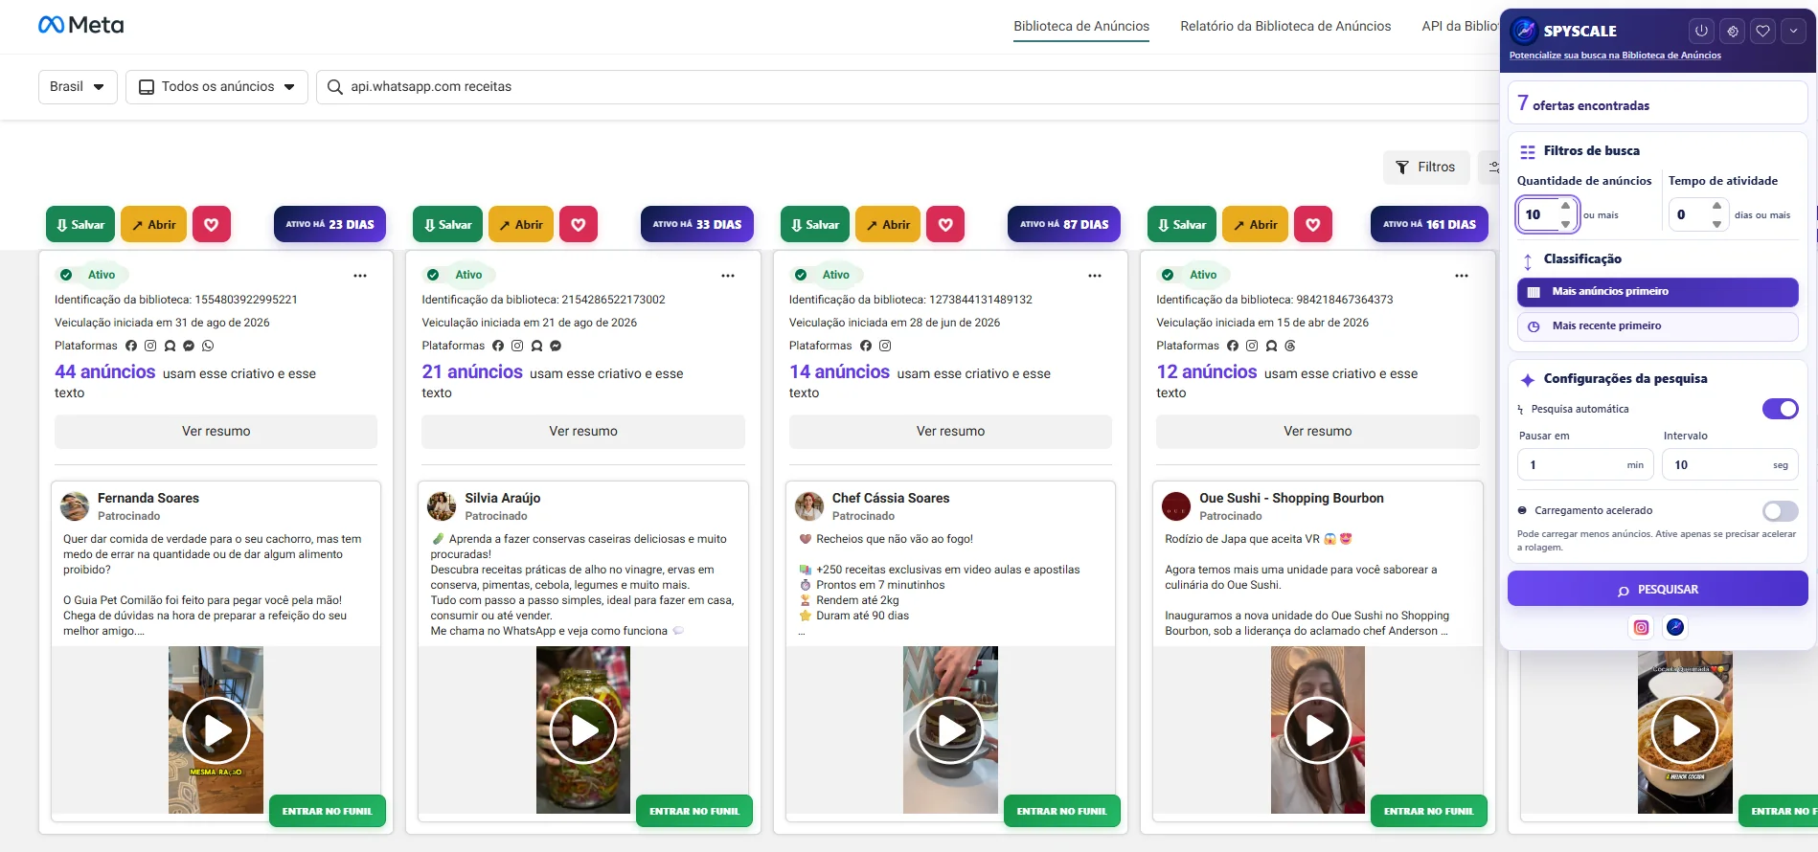Play the Fernanda Soares ad video
The image size is (1818, 852).
216,730
